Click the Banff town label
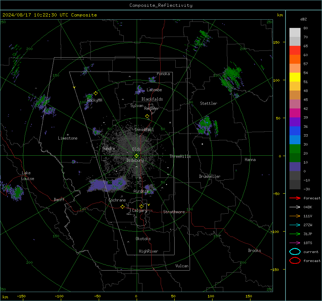The image size is (322, 301). click(x=59, y=199)
